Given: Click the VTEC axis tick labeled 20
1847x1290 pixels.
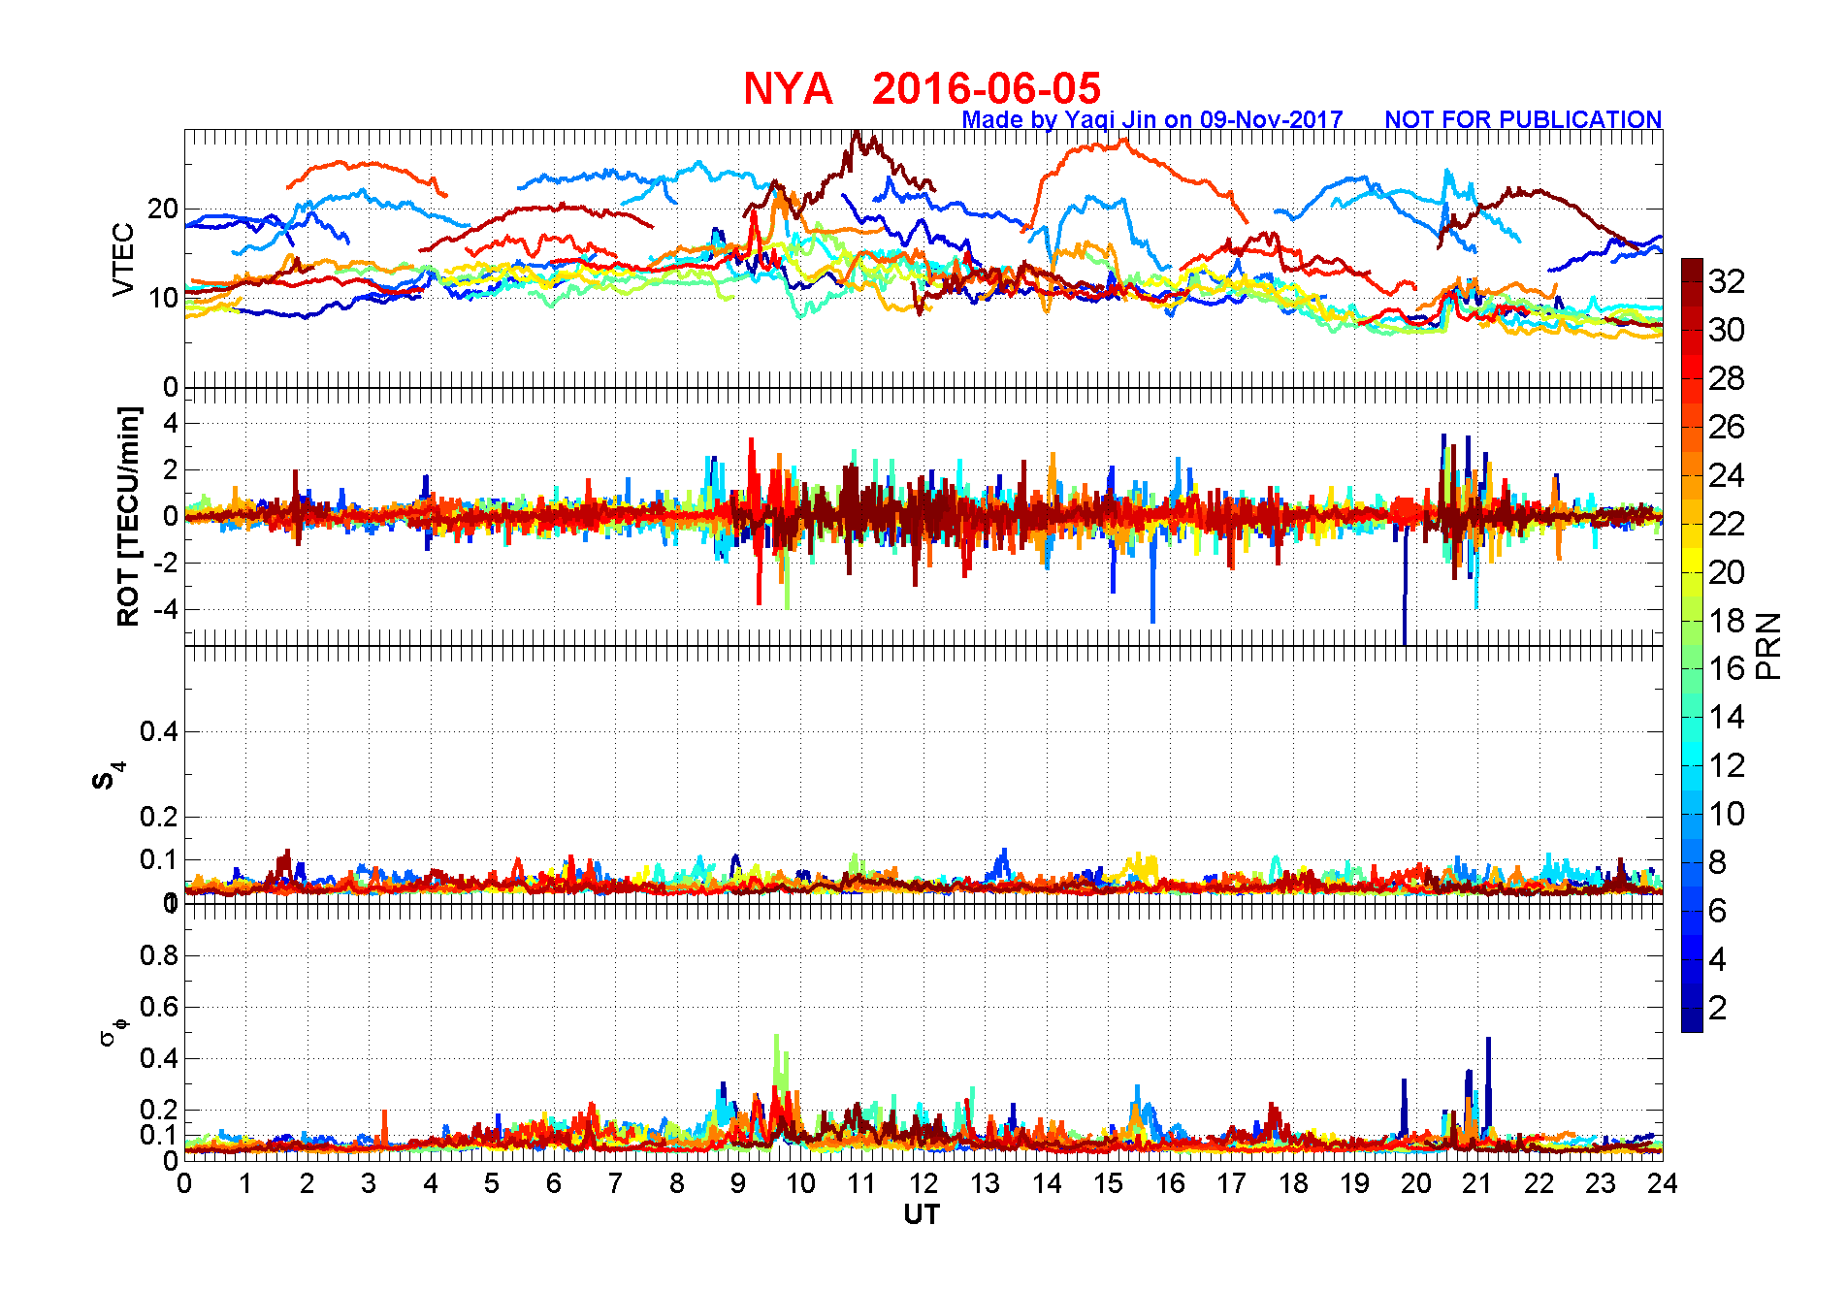Looking at the screenshot, I should pyautogui.click(x=163, y=209).
